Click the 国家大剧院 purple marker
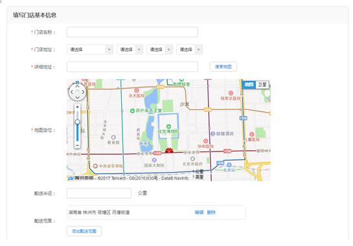The image size is (353, 246). tap(154, 160)
